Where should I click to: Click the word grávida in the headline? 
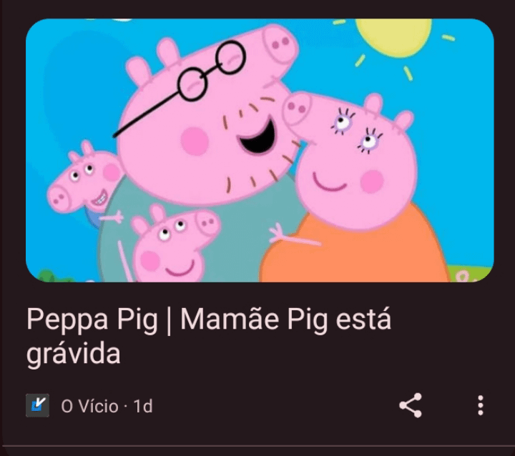pyautogui.click(x=73, y=355)
